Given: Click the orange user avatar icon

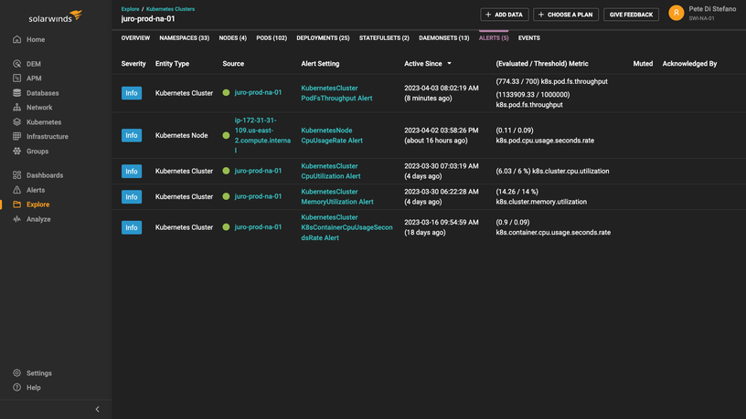Looking at the screenshot, I should click(x=677, y=13).
